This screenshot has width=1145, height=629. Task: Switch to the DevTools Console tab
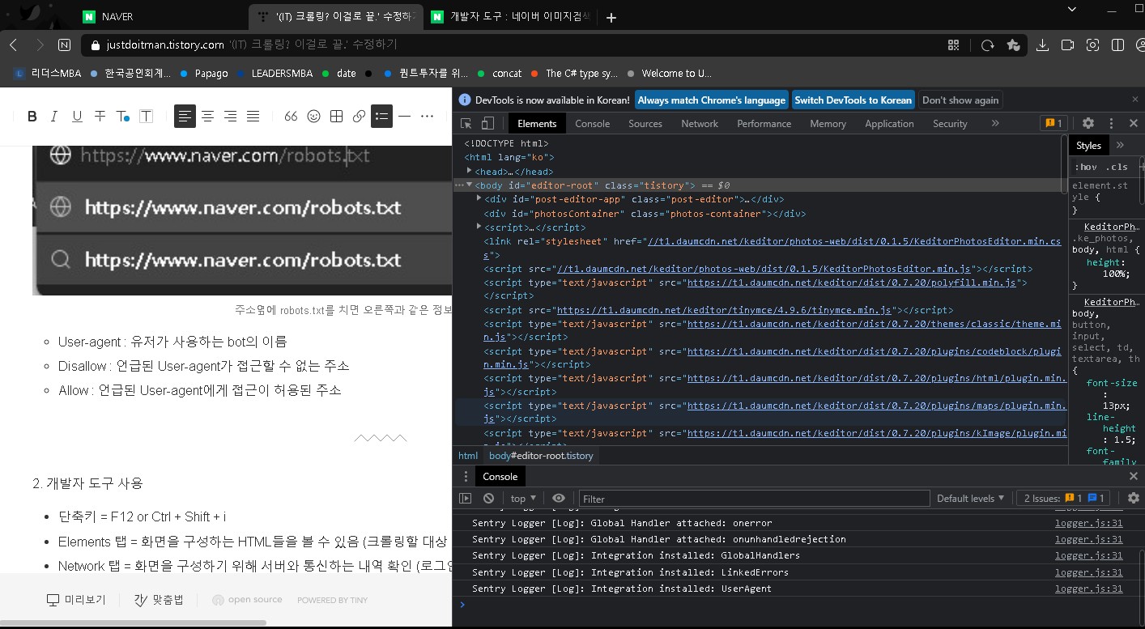click(592, 123)
